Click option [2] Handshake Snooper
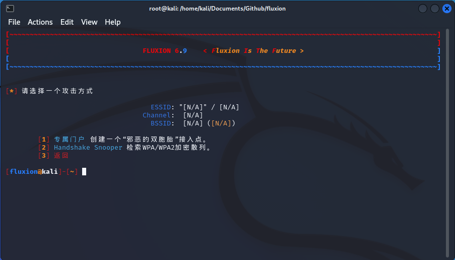The height and width of the screenshot is (260, 455). 80,148
